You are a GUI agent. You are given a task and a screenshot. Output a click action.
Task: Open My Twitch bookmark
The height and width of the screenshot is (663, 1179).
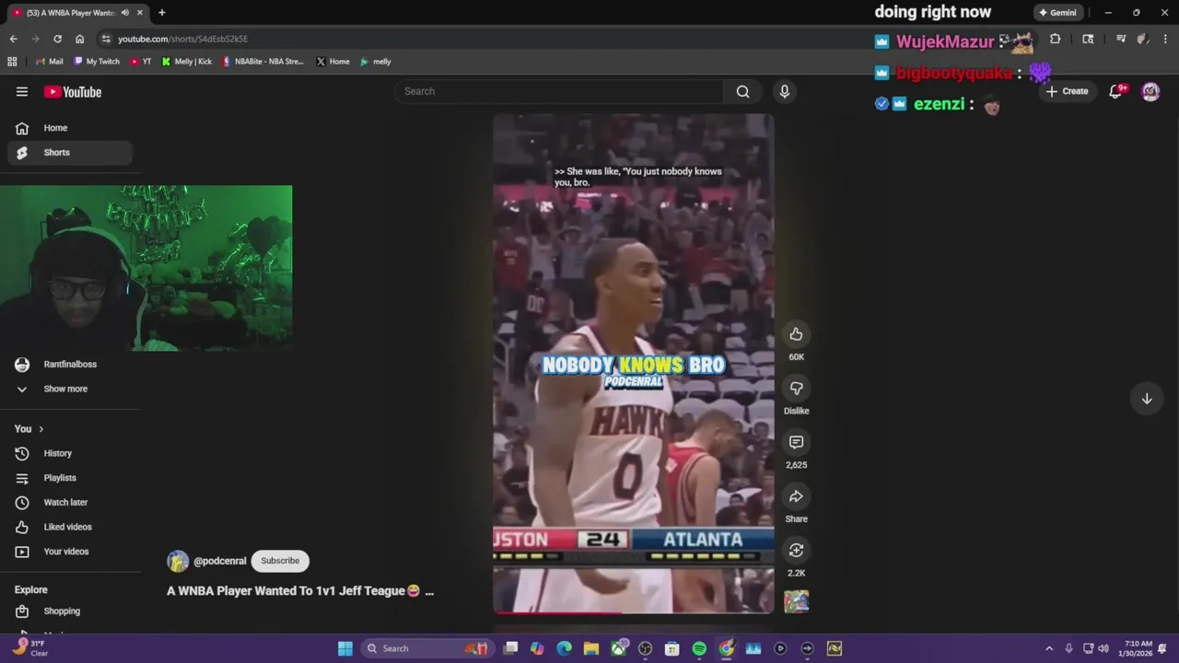coord(97,62)
